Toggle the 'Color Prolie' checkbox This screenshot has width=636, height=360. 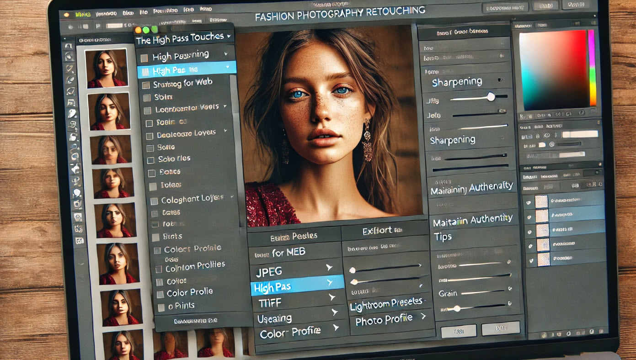(160, 295)
